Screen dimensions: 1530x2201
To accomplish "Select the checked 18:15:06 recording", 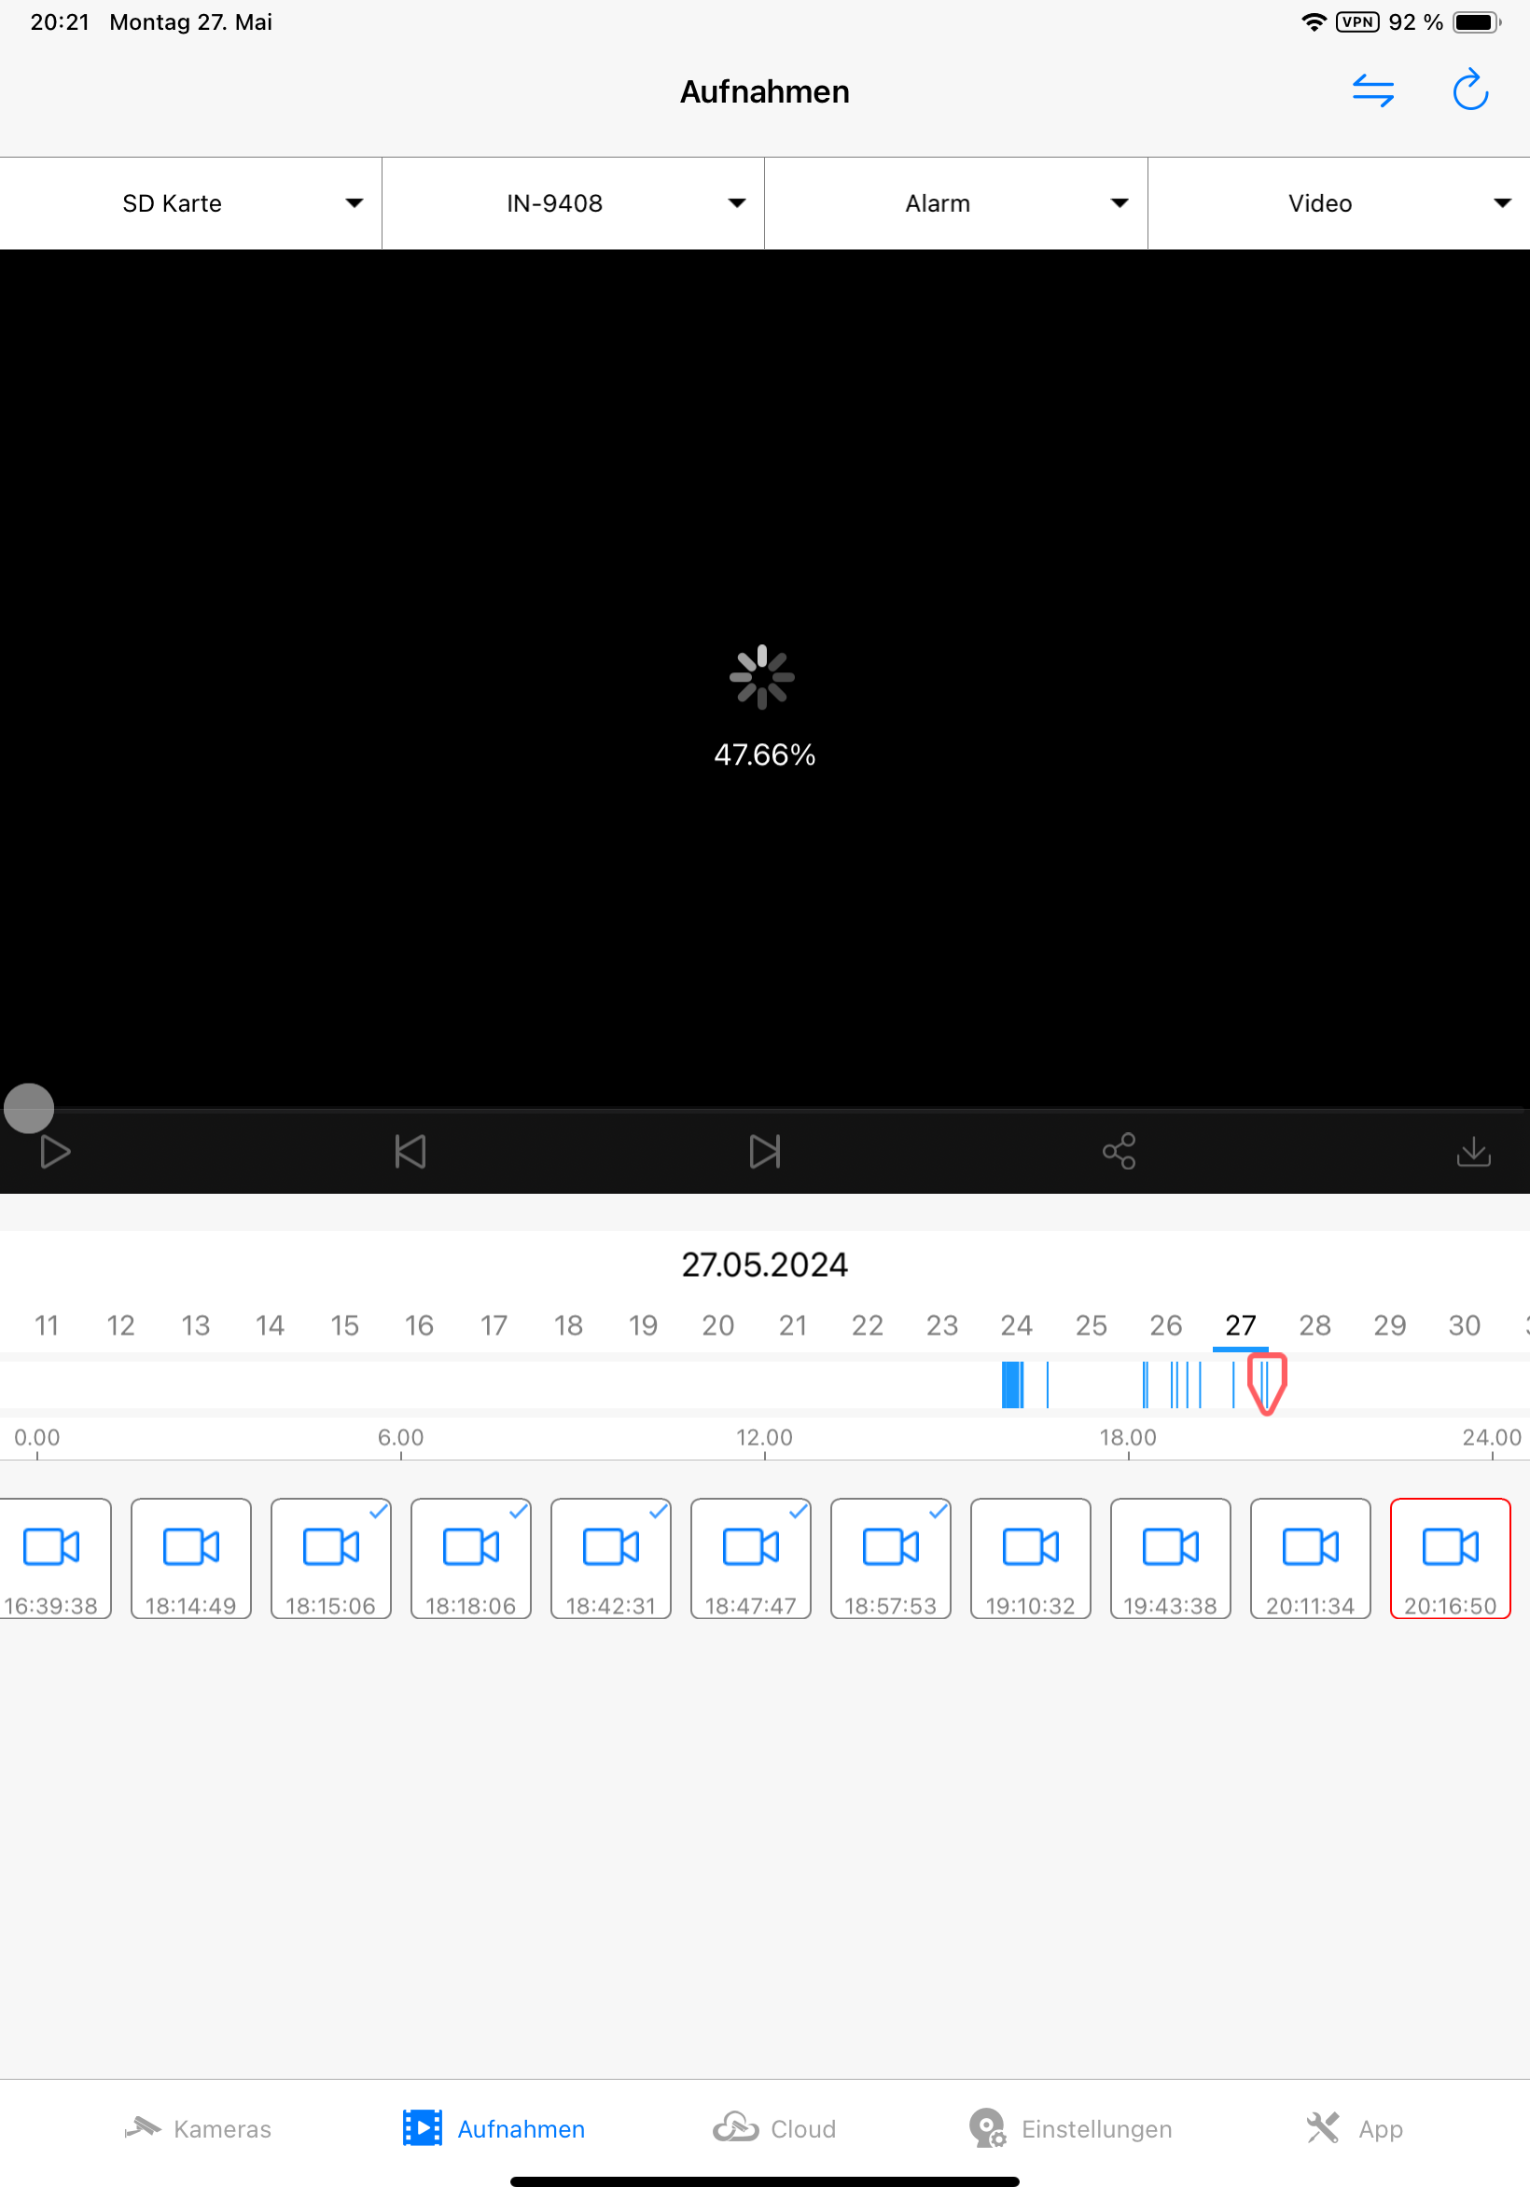I will click(x=331, y=1559).
